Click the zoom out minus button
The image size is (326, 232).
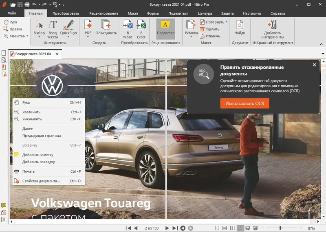pos(262,228)
